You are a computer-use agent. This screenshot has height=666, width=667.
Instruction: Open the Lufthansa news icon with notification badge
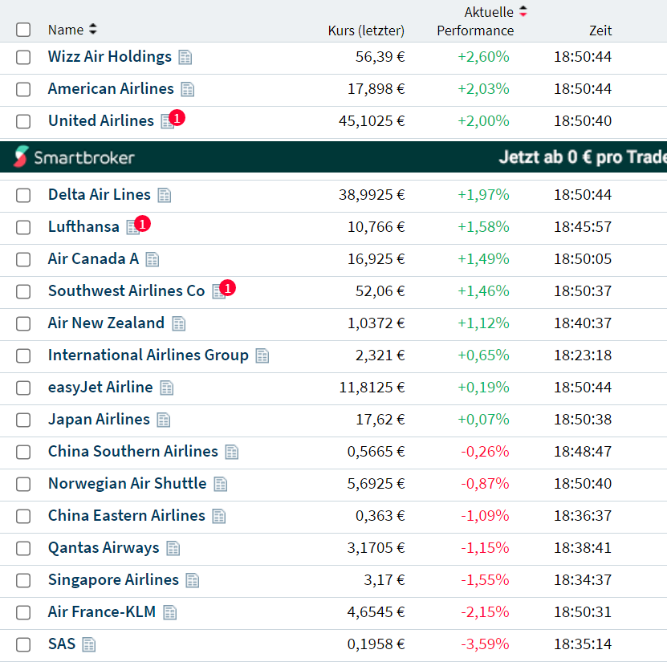pyautogui.click(x=132, y=227)
